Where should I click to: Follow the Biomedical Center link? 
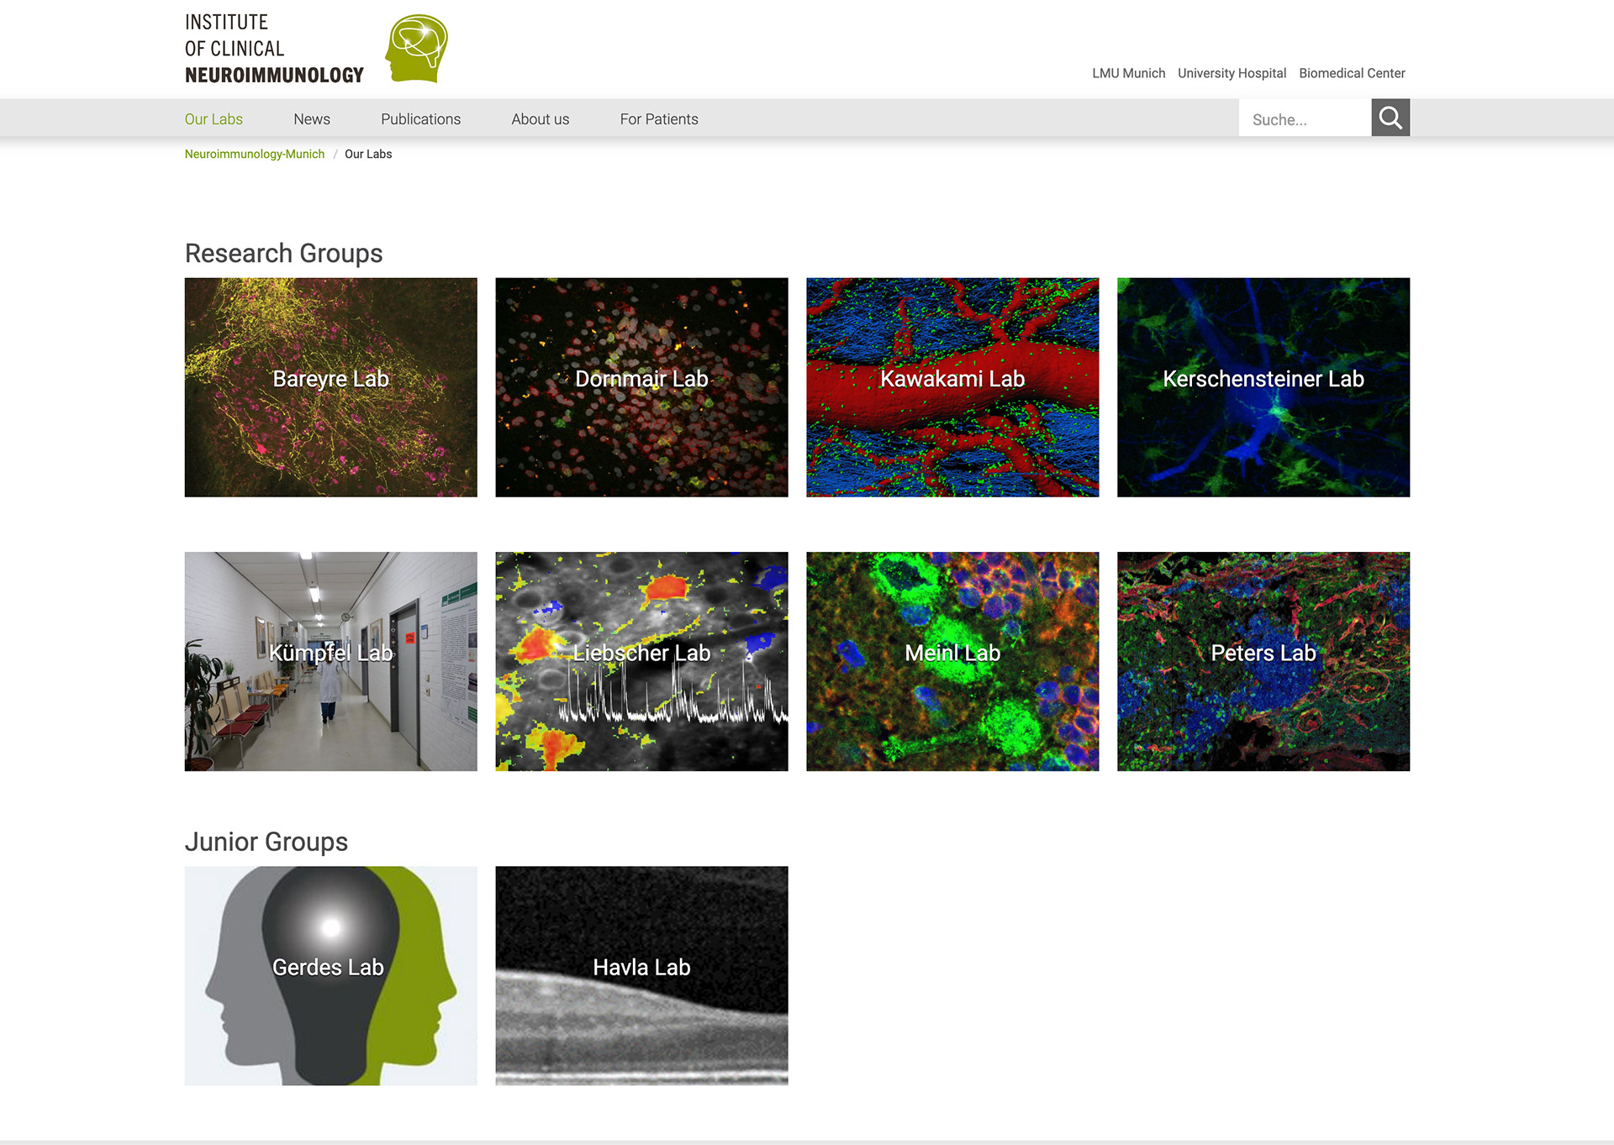coord(1352,73)
